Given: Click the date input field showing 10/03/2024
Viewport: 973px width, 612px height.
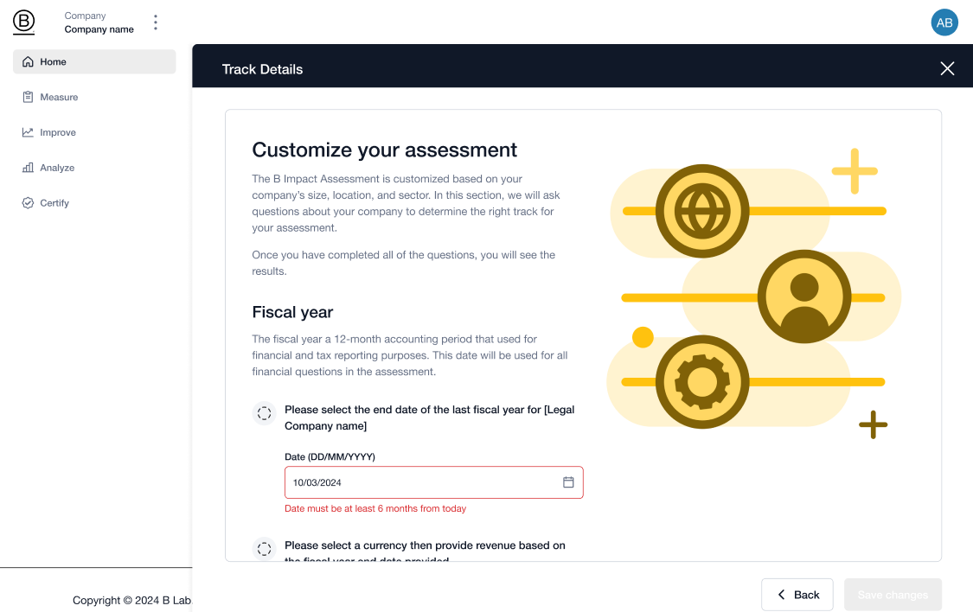Looking at the screenshot, I should coord(434,481).
